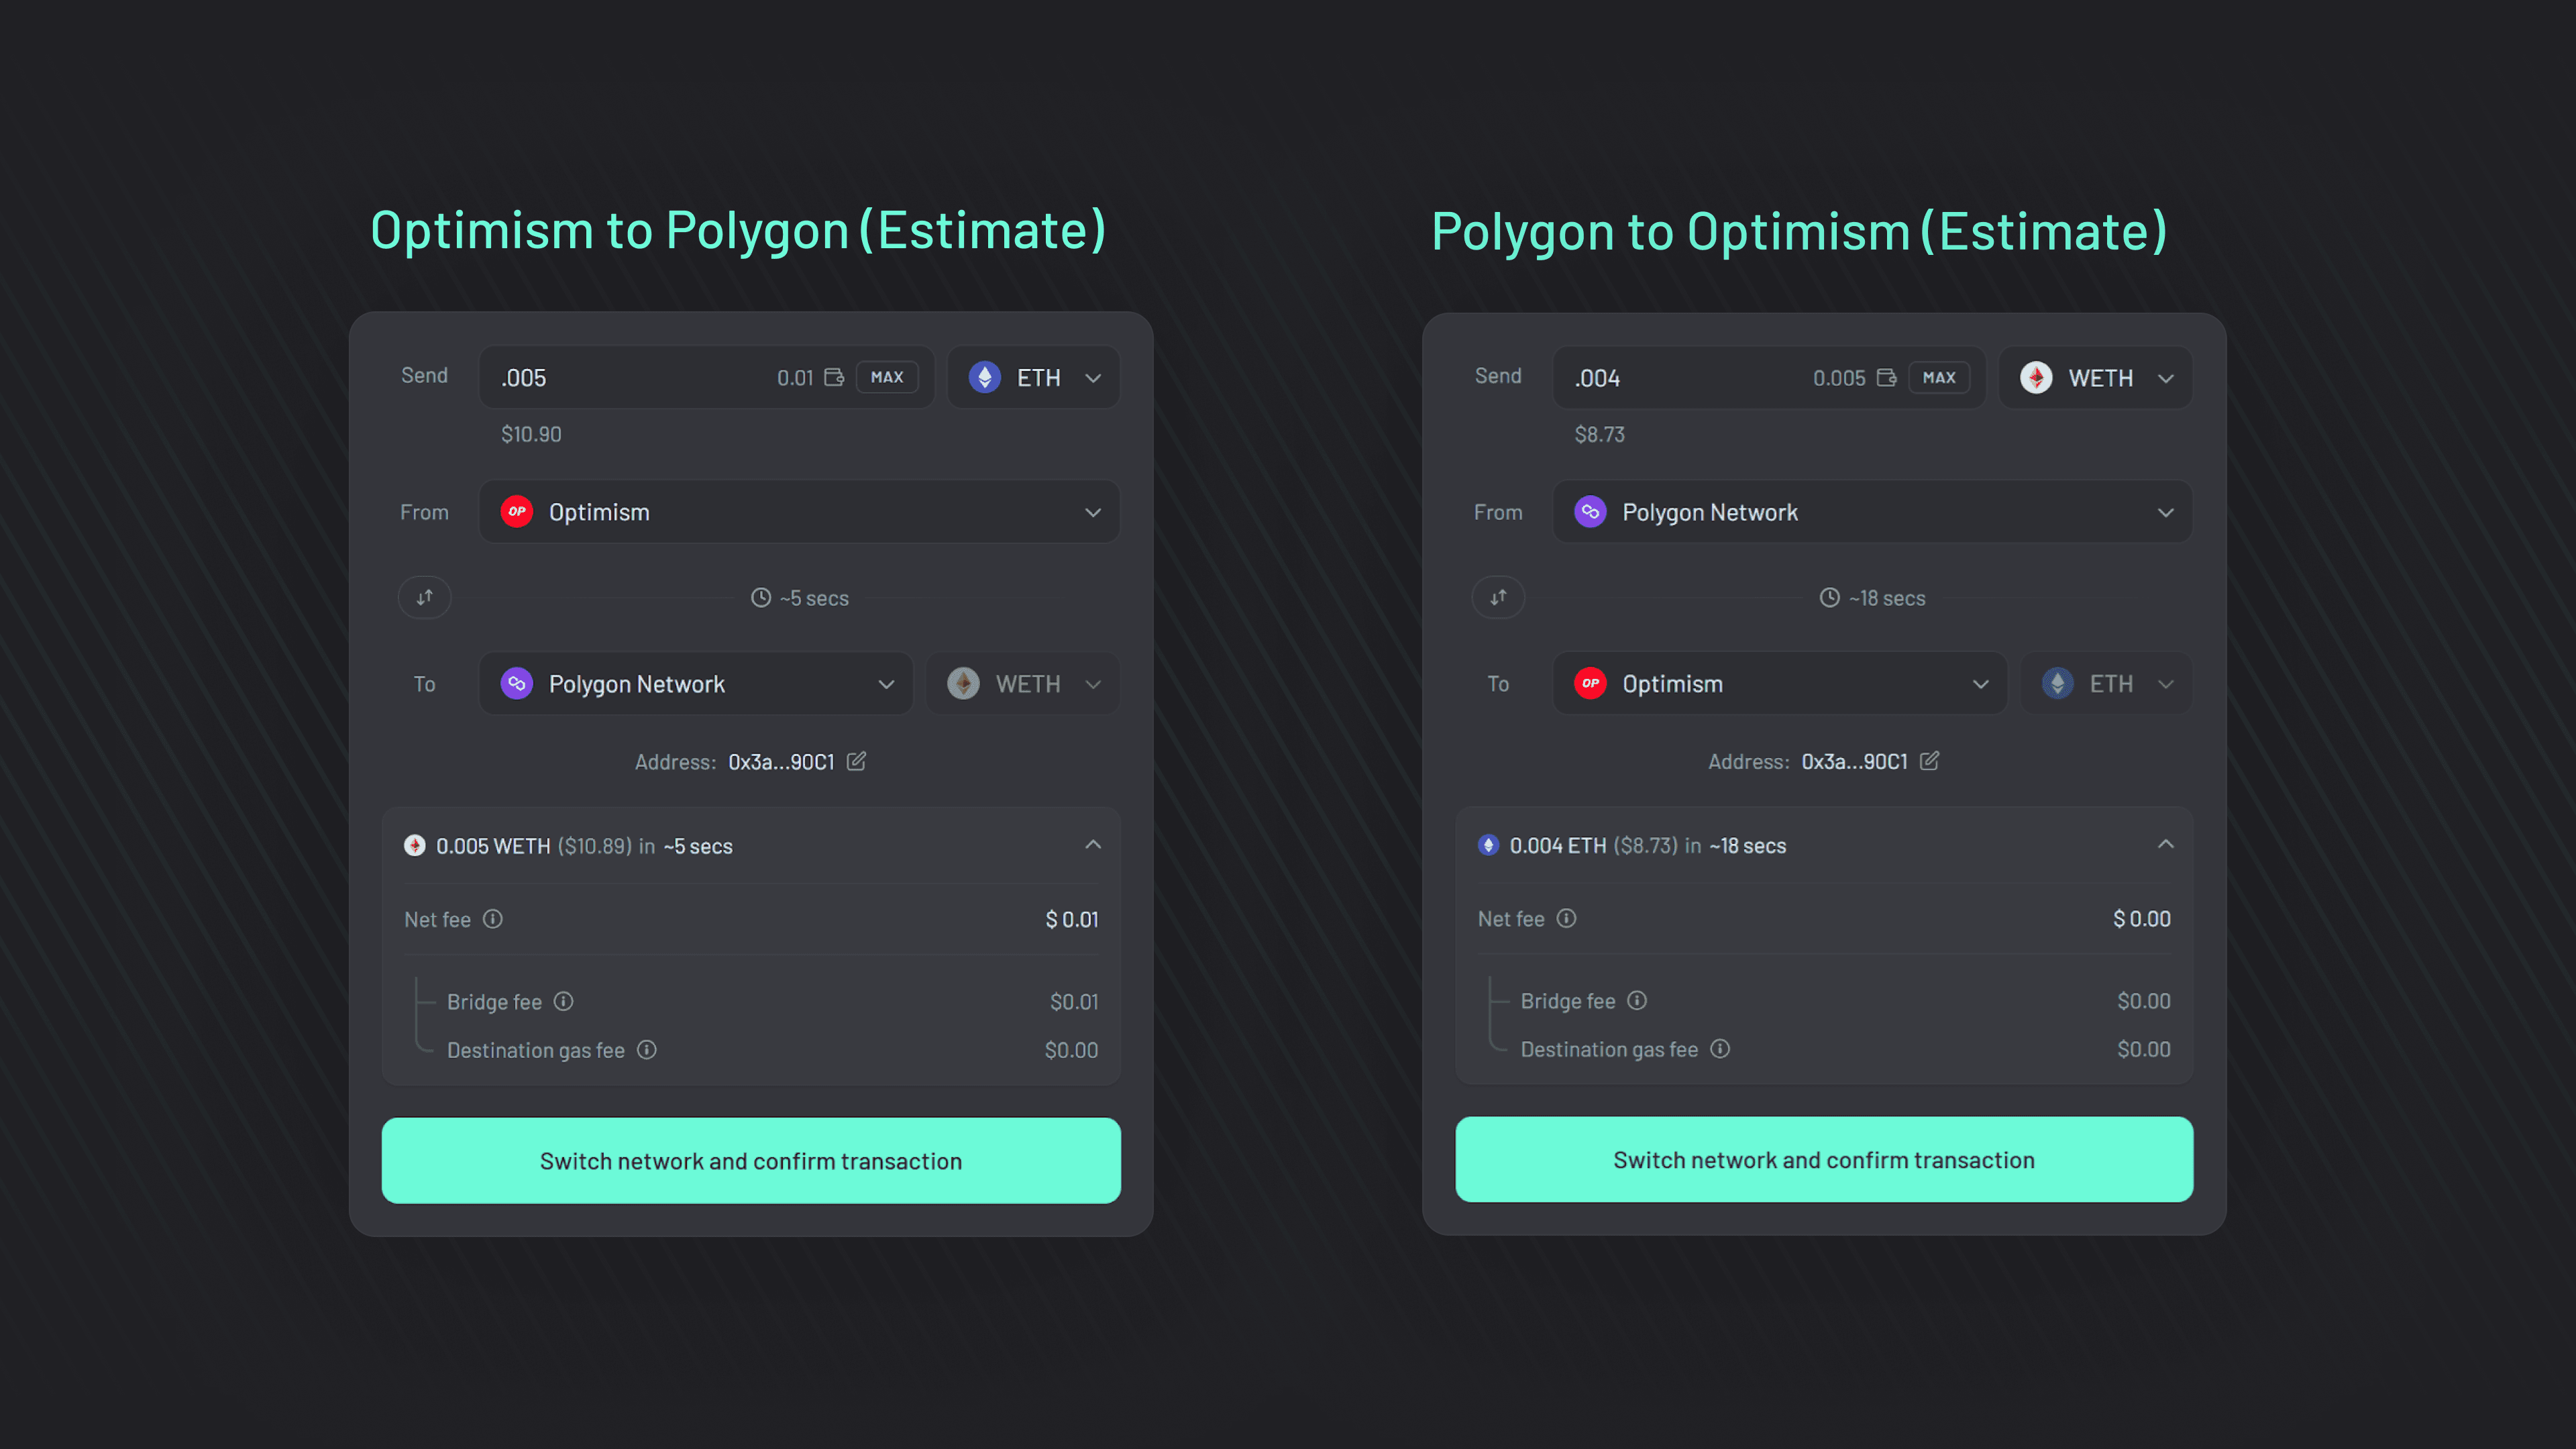This screenshot has width=2576, height=1449.
Task: Collapse the 0.004 ETH route breakdown
Action: click(x=2166, y=844)
